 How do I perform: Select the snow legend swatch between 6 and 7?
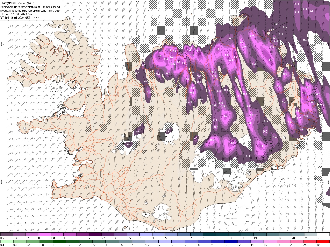tap(184, 234)
